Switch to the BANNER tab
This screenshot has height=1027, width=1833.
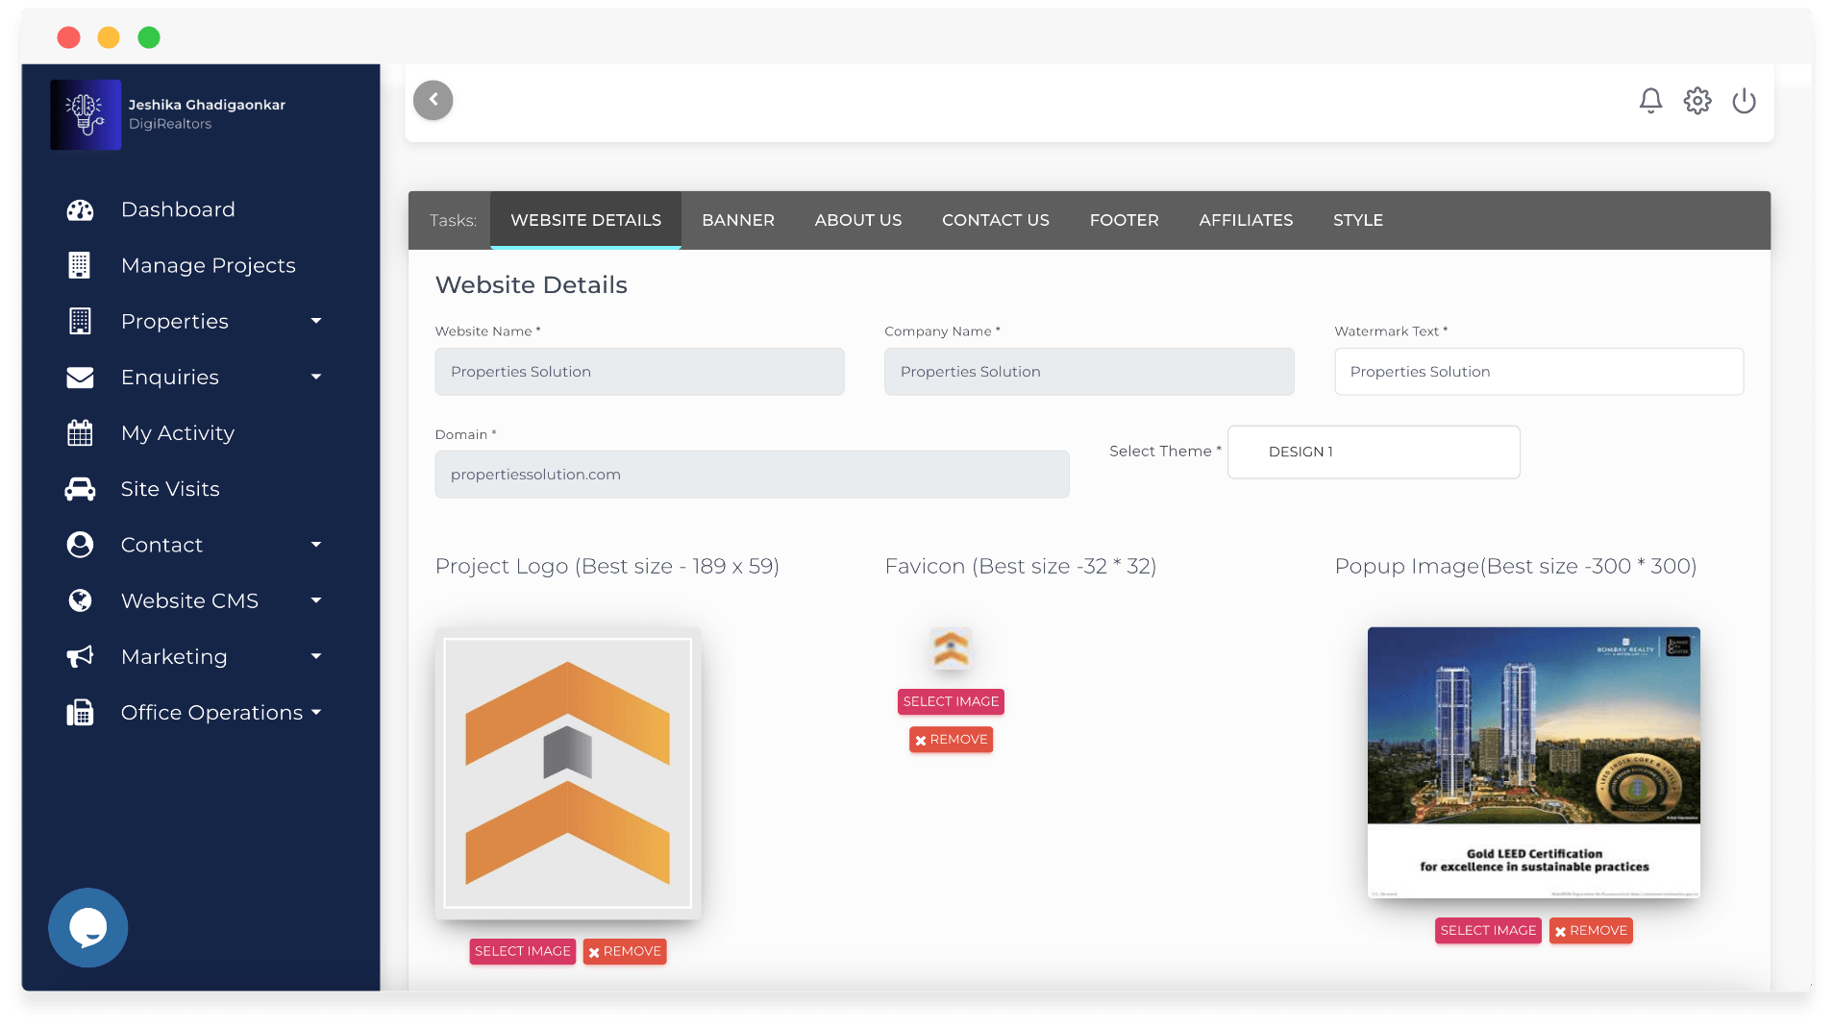click(737, 221)
